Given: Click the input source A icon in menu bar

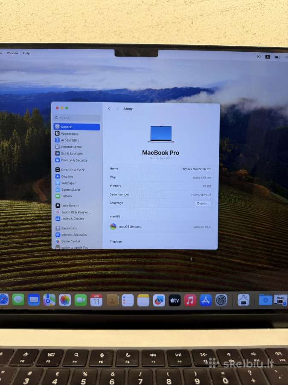Looking at the screenshot, I should tap(268, 57).
